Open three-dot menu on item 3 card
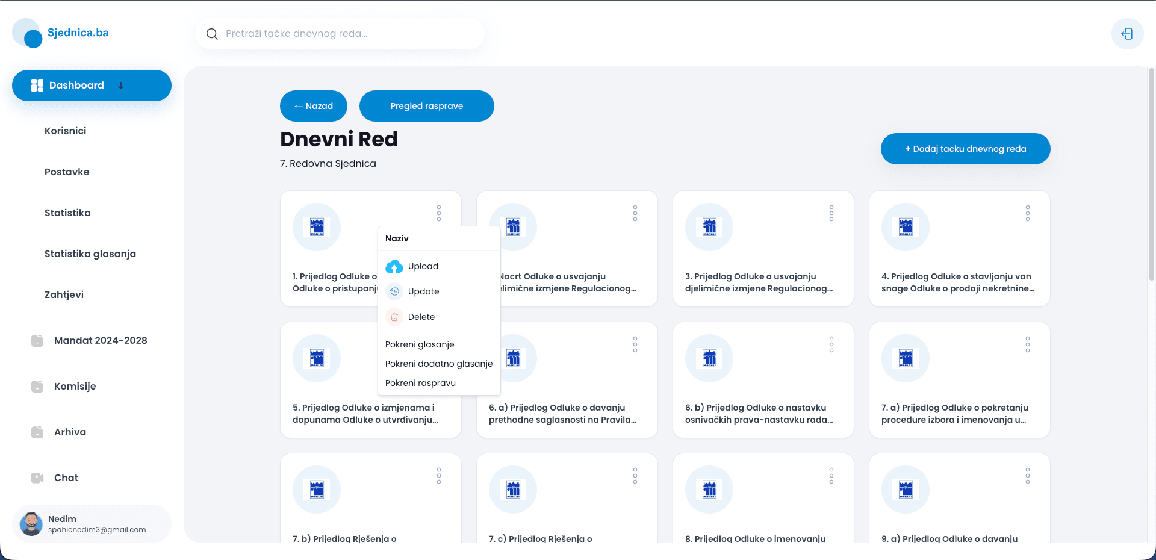 (x=831, y=213)
